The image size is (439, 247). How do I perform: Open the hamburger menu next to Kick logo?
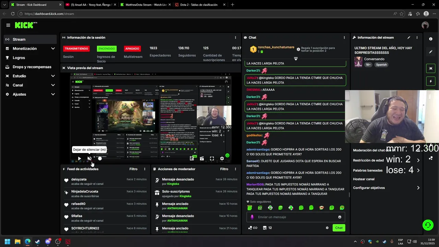pyautogui.click(x=8, y=25)
